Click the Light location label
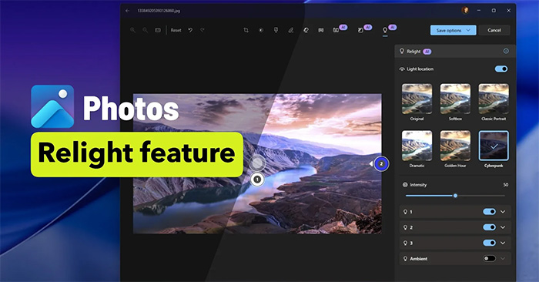The width and height of the screenshot is (539, 282). 420,69
